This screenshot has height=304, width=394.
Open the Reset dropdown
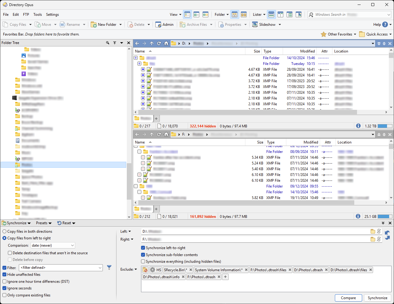point(66,223)
